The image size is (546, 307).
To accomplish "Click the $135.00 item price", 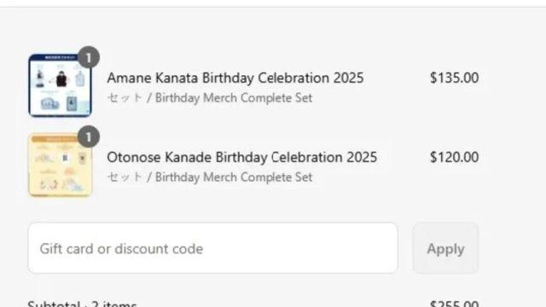I will (454, 78).
